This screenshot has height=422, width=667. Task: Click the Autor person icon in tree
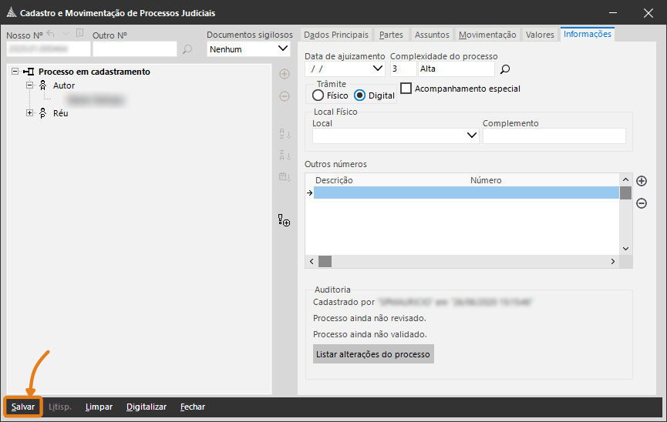[x=43, y=85]
